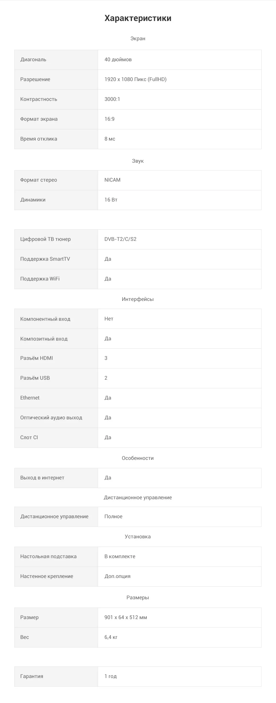Click the Характеристики page heading

[x=138, y=18]
